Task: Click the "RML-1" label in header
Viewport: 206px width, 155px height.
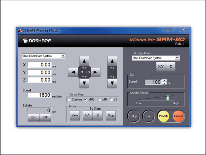Action: (x=180, y=44)
